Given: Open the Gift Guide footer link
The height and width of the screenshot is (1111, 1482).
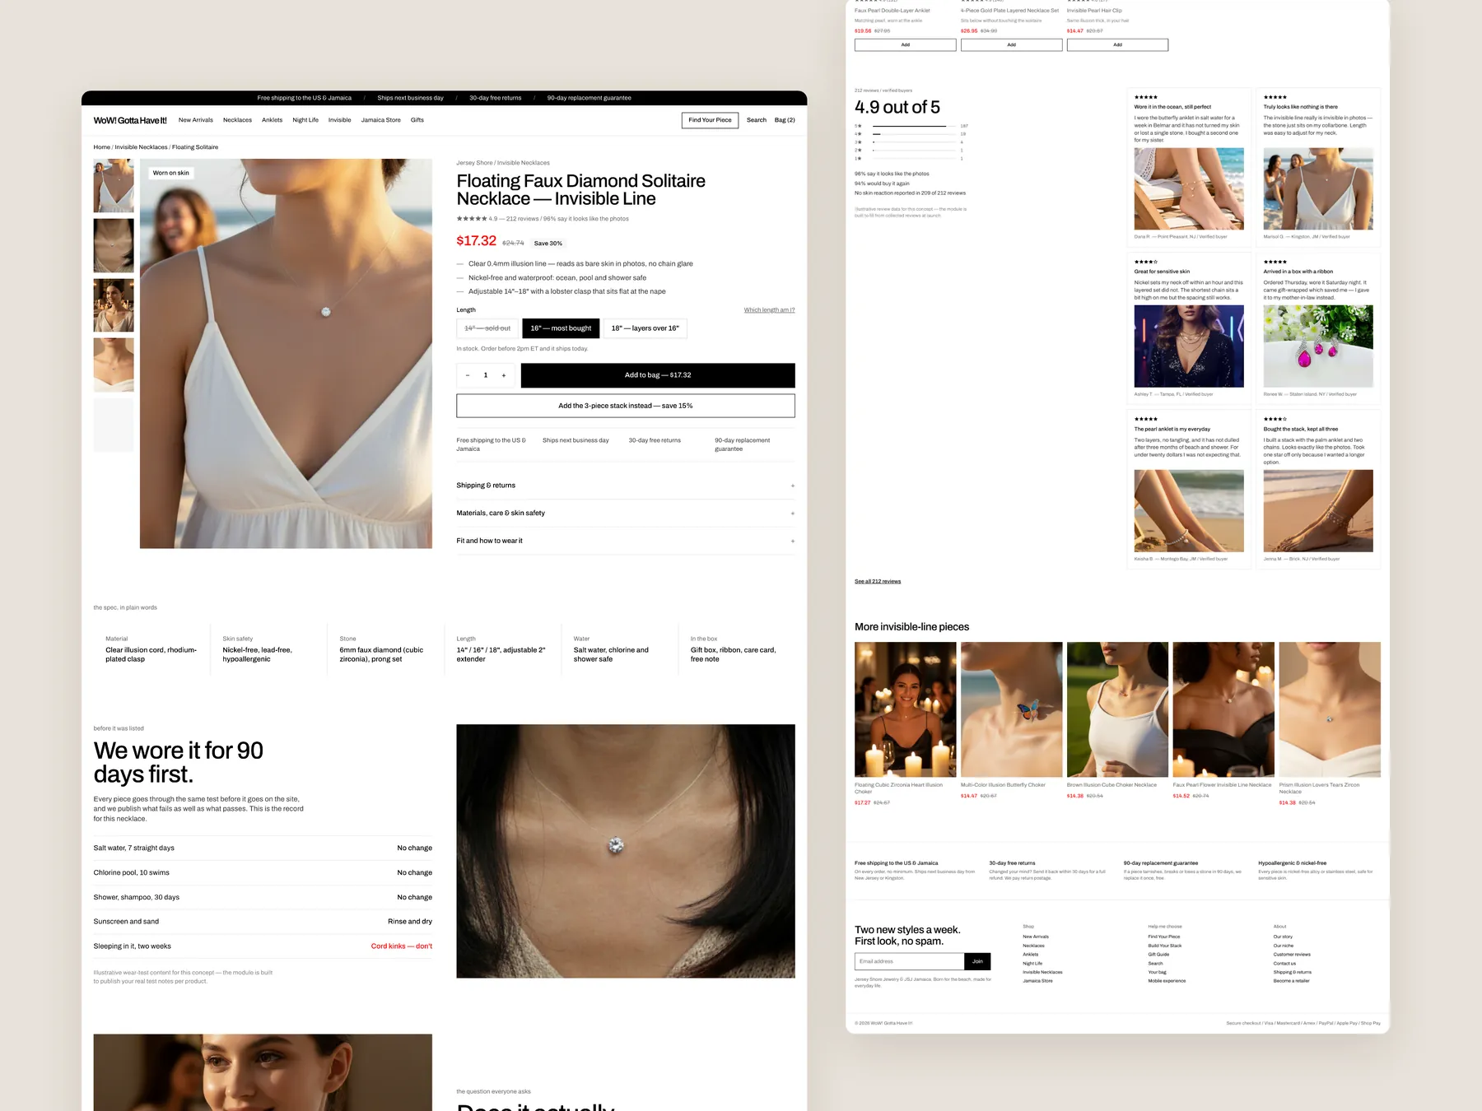Looking at the screenshot, I should tap(1158, 955).
